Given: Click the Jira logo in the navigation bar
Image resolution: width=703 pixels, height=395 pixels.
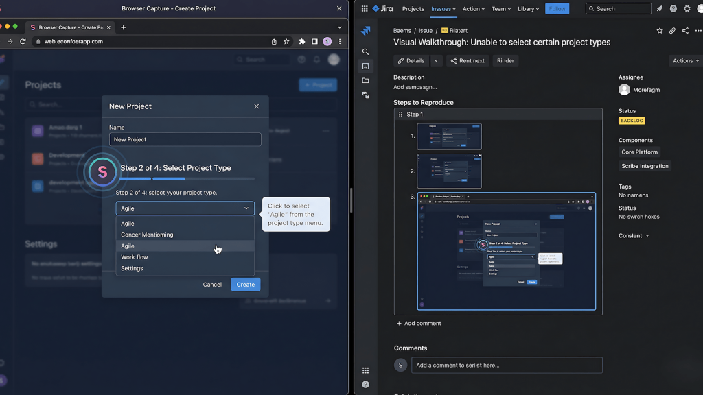Looking at the screenshot, I should click(x=382, y=8).
